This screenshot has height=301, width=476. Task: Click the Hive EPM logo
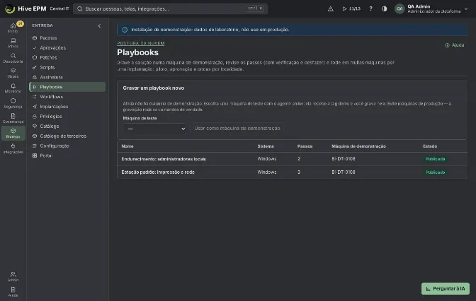coord(25,8)
